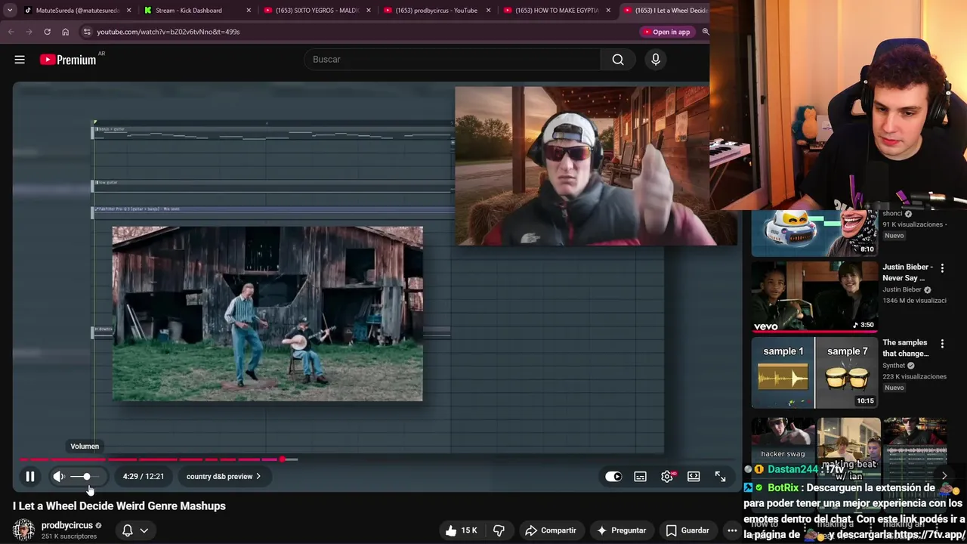This screenshot has height=544, width=967.
Task: Select the youtube.com address bar URL
Action: [168, 32]
